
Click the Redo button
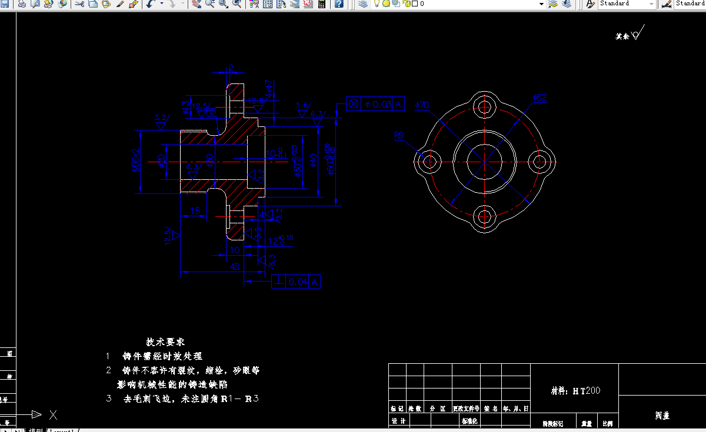coord(173,4)
